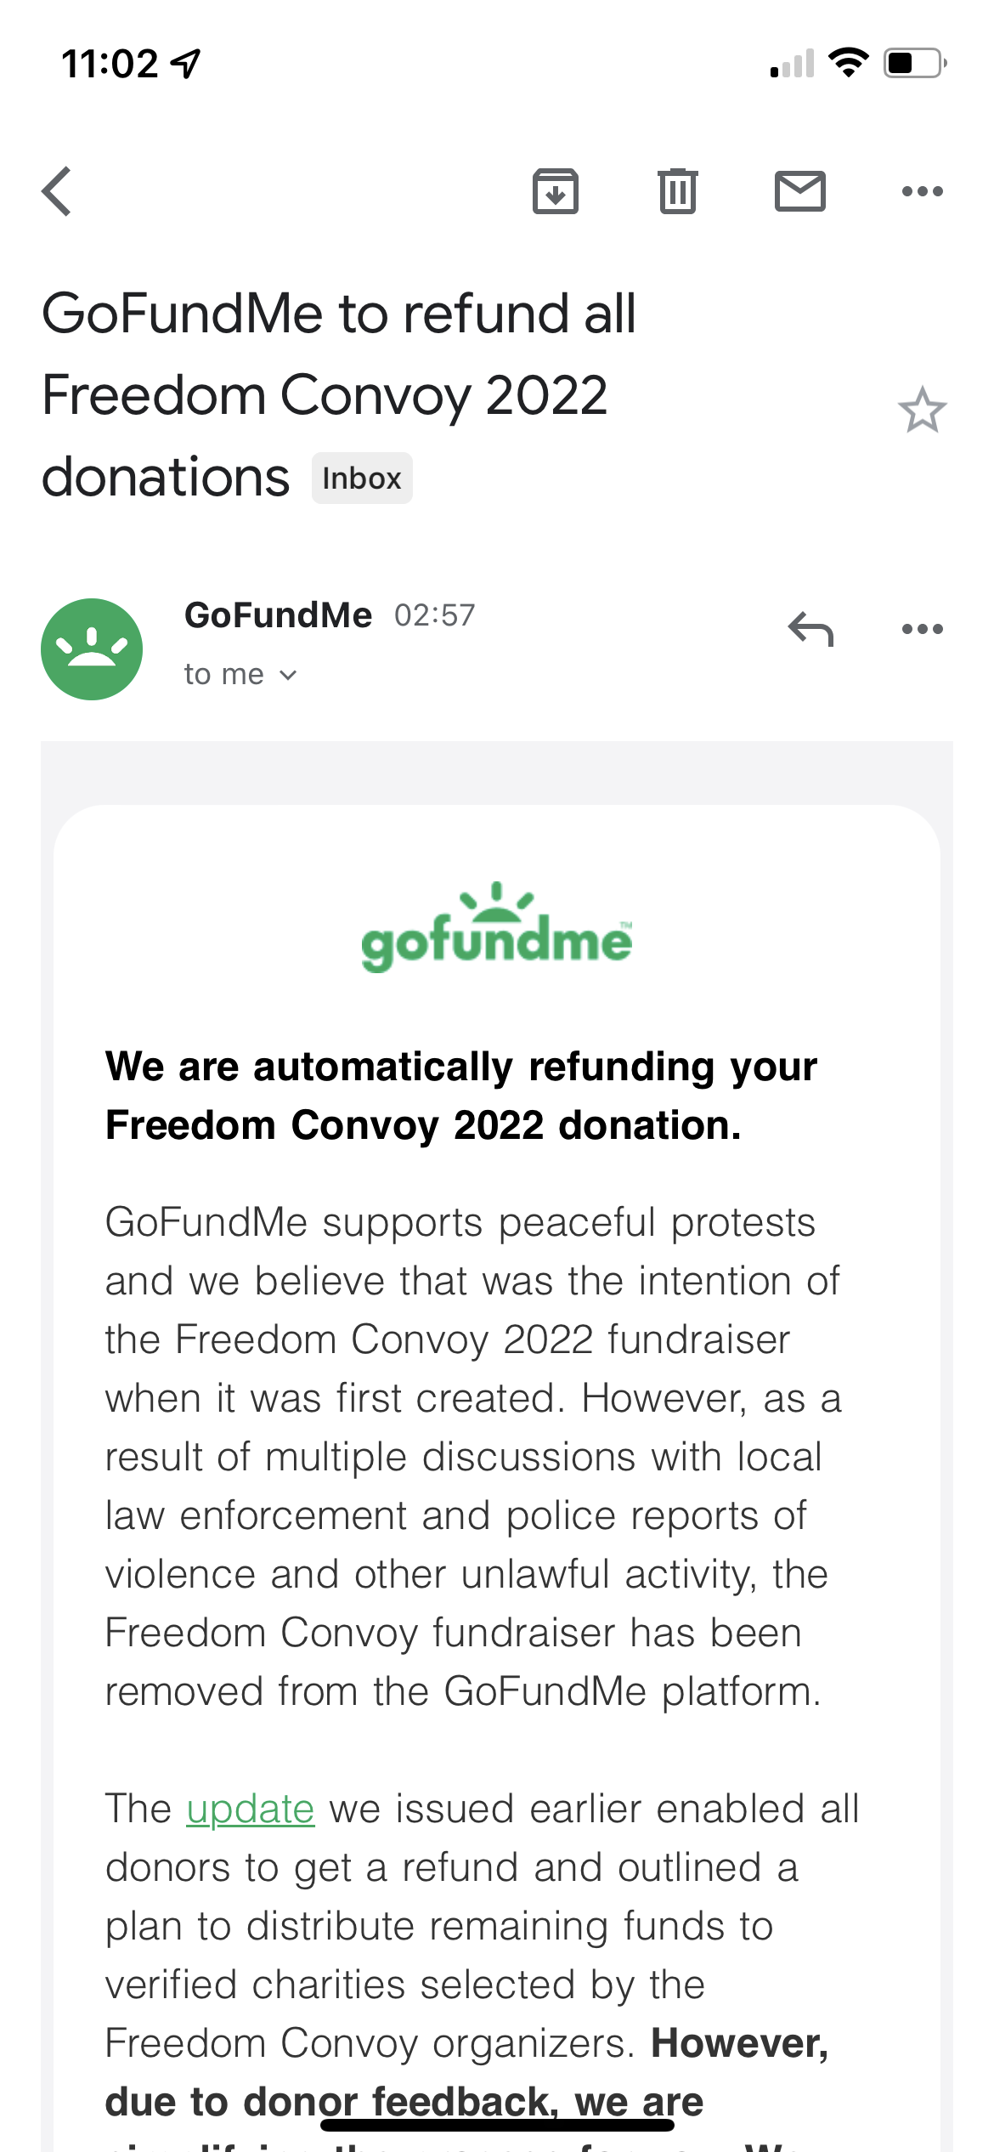The height and width of the screenshot is (2152, 994).
Task: Open top toolbar more options menu
Action: click(x=922, y=191)
